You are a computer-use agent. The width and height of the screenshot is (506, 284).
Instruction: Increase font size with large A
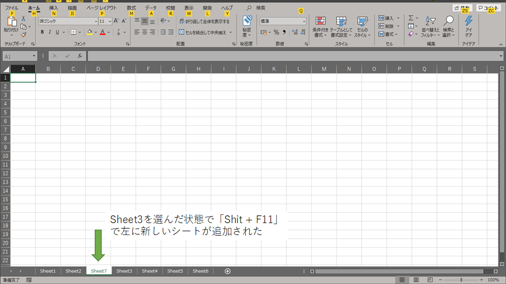(116, 21)
